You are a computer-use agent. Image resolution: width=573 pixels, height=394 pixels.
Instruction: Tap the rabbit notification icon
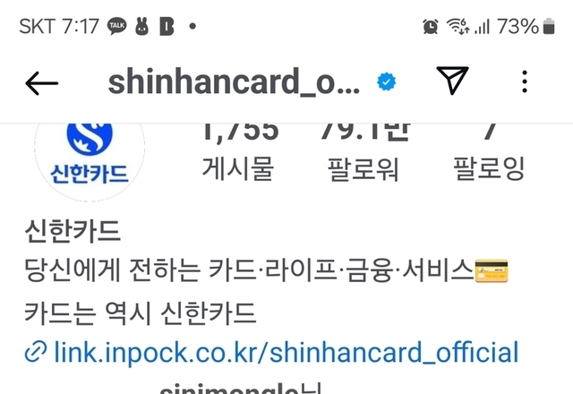coord(141,26)
